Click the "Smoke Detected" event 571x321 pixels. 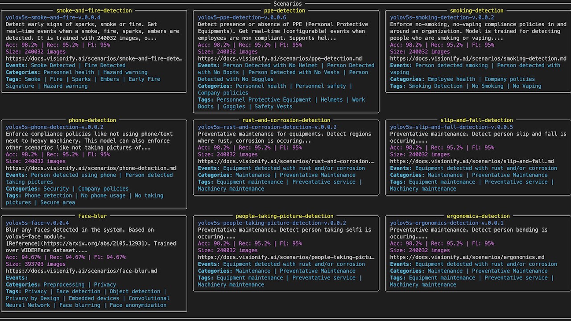(53, 66)
